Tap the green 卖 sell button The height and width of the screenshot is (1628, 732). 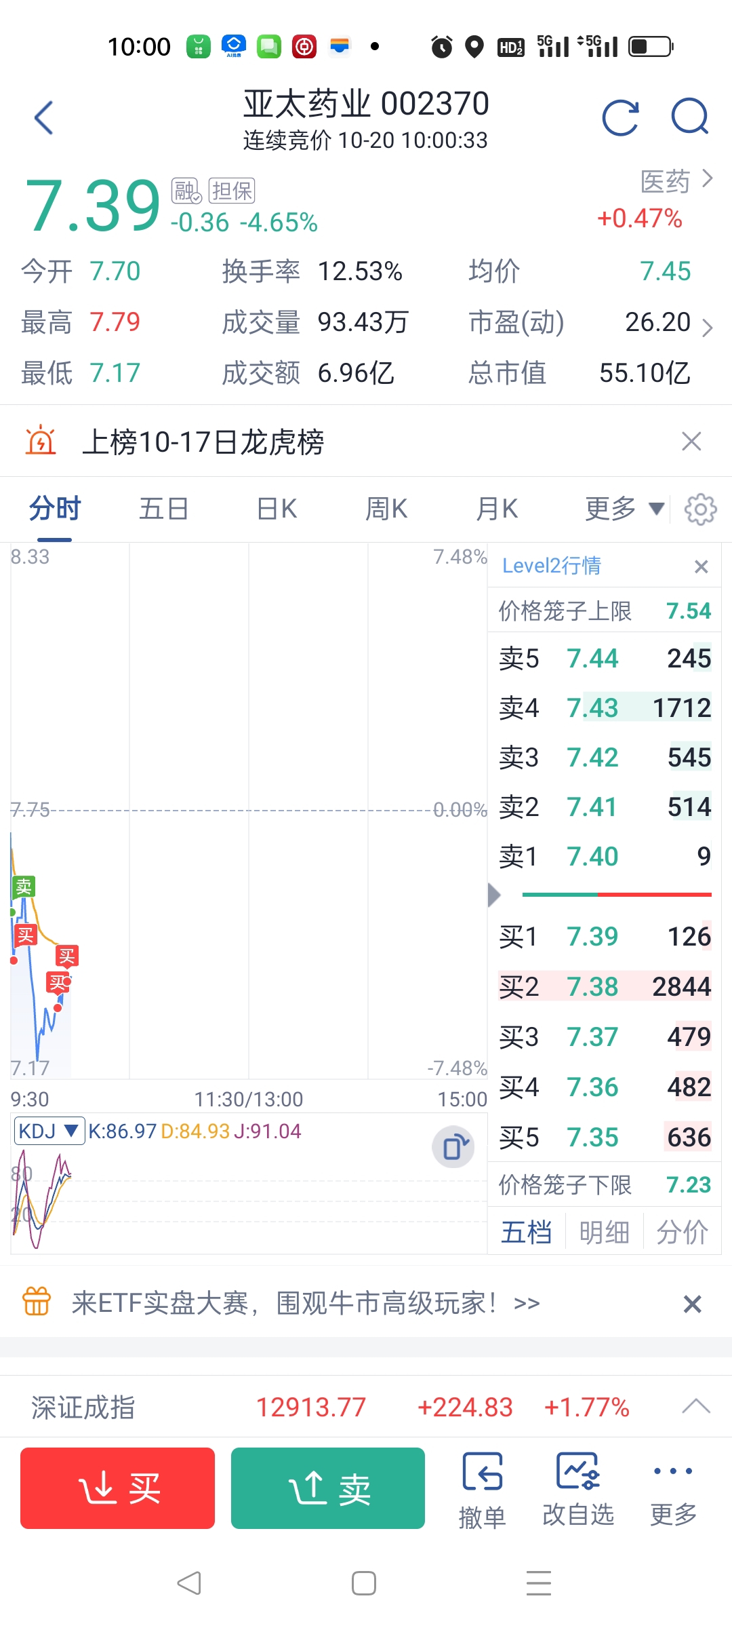coord(328,1488)
